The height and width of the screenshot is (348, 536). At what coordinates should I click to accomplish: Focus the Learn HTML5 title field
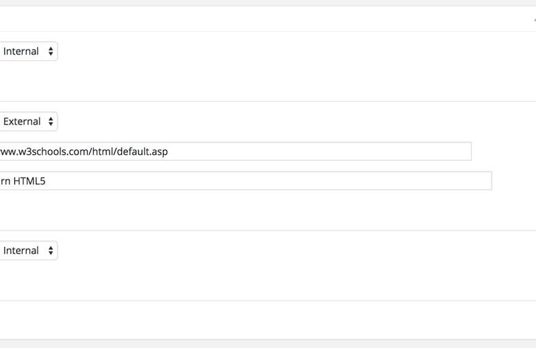pyautogui.click(x=246, y=180)
